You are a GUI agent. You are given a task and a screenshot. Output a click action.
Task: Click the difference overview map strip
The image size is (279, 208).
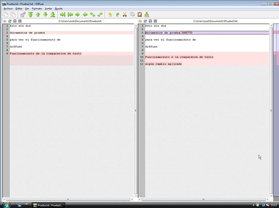[x=276, y=110]
